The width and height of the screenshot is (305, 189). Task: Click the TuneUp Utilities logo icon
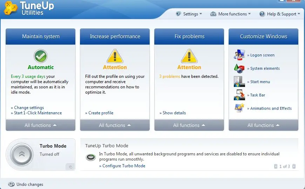pos(11,8)
